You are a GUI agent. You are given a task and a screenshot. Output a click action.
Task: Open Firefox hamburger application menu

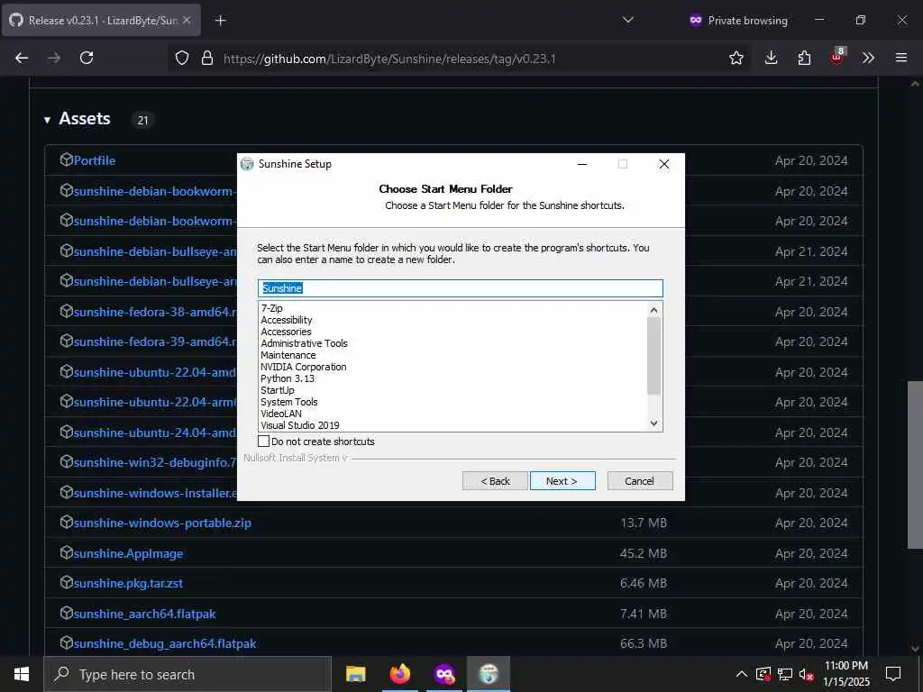point(901,58)
